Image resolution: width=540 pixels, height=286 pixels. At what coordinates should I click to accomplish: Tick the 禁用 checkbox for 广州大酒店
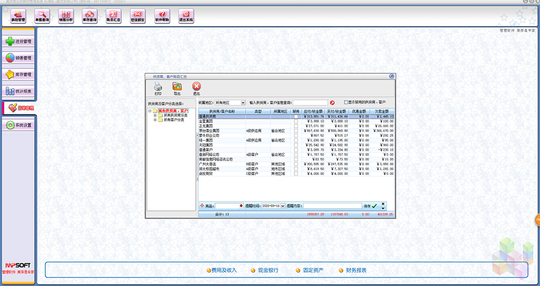pos(296,164)
